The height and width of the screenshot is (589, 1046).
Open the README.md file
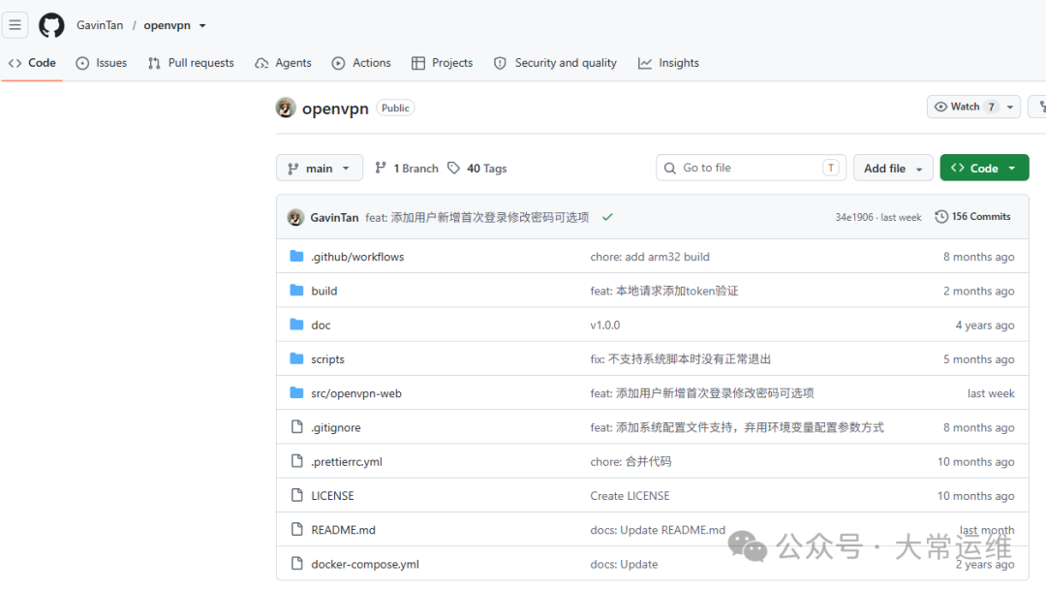343,530
